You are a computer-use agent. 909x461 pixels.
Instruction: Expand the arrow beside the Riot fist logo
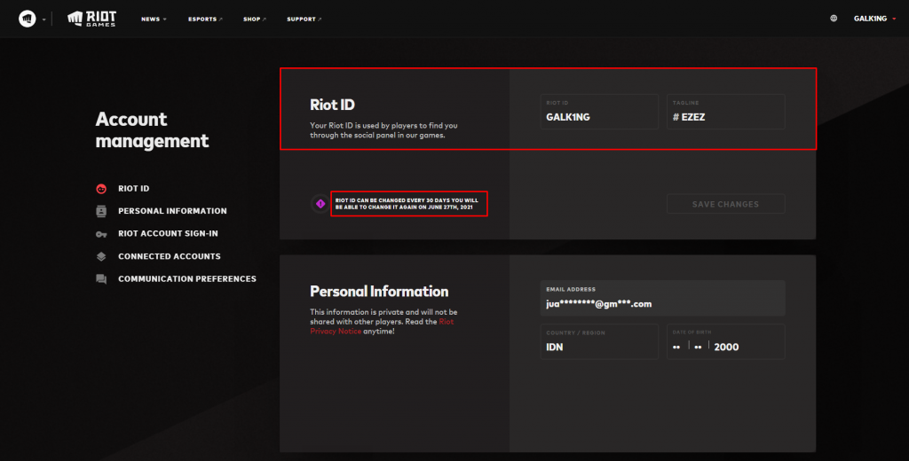pyautogui.click(x=44, y=20)
